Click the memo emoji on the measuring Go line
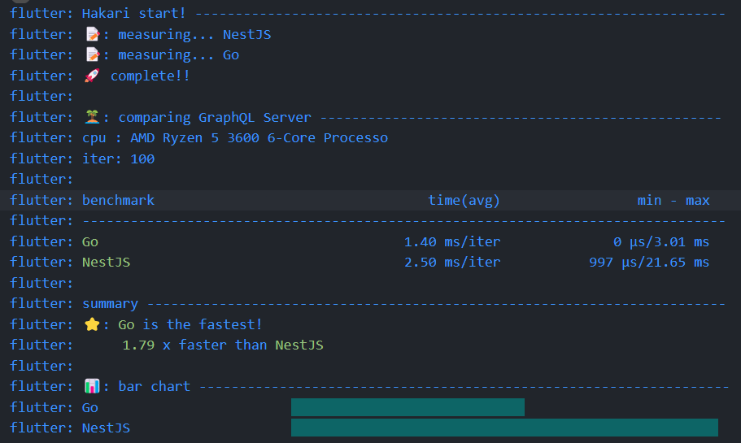 (92, 54)
